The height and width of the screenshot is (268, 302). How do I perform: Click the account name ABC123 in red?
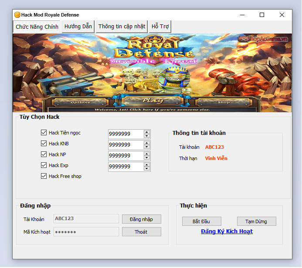pyautogui.click(x=214, y=147)
